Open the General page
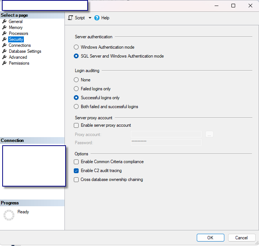The height and width of the screenshot is (246, 259). (16, 22)
